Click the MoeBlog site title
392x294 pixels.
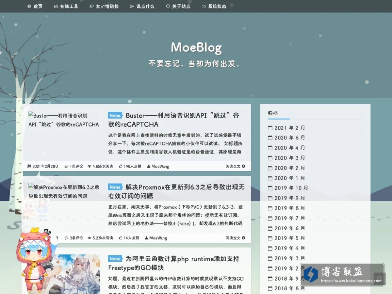pyautogui.click(x=196, y=48)
